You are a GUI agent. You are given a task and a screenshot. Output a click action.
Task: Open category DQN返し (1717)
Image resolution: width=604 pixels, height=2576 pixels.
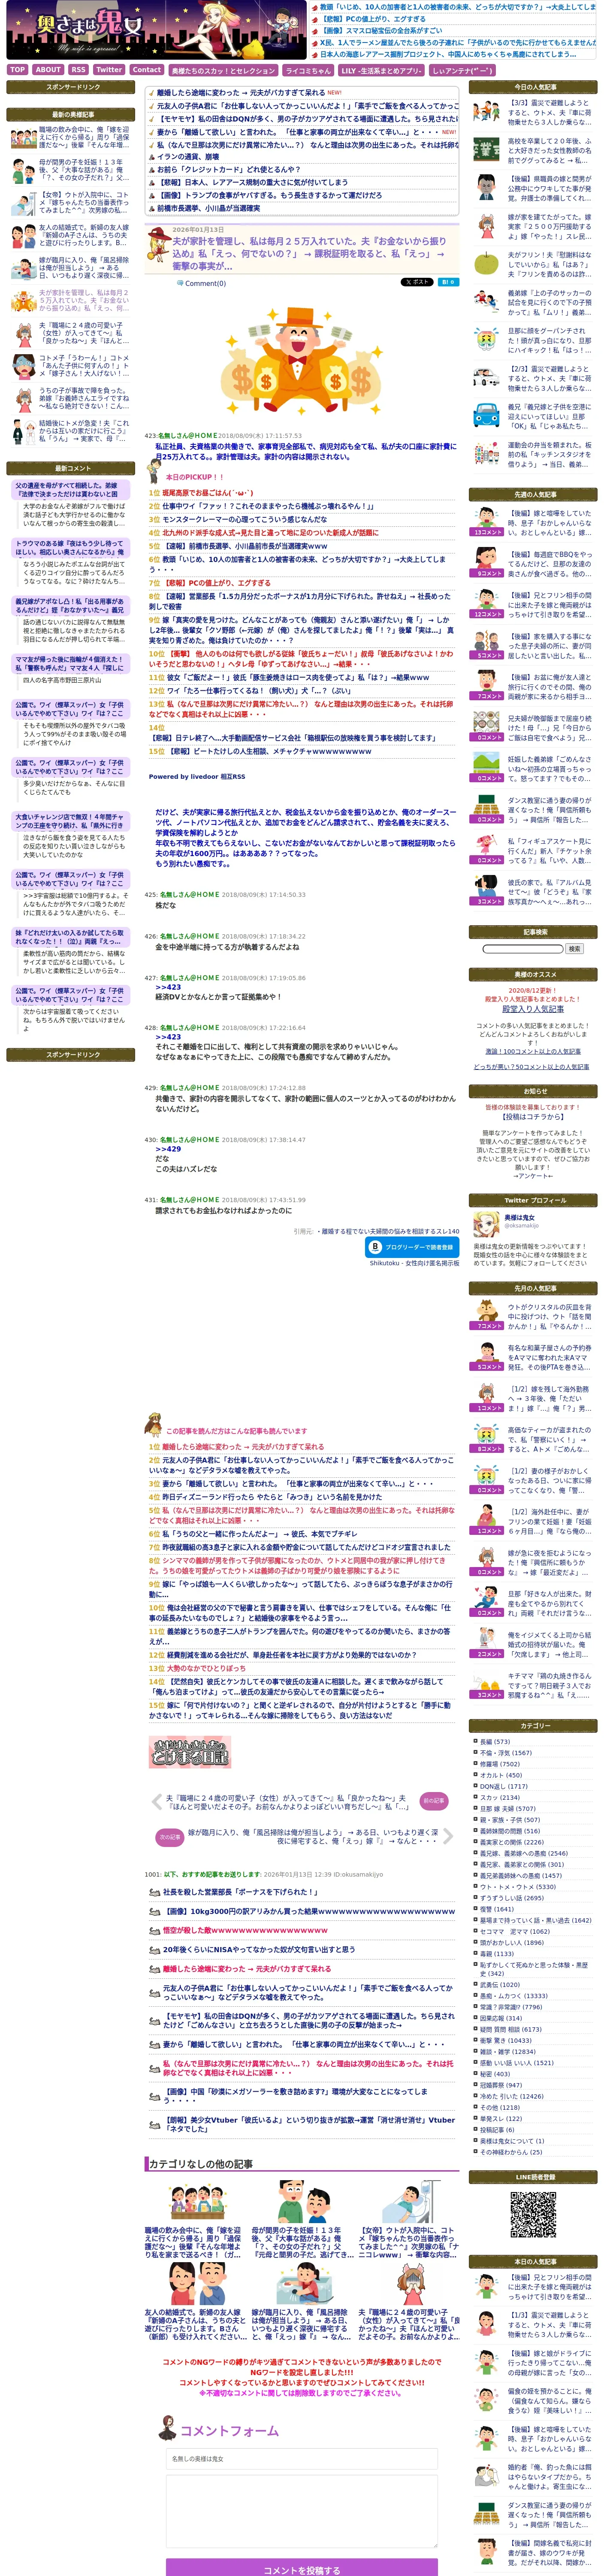click(x=503, y=1786)
